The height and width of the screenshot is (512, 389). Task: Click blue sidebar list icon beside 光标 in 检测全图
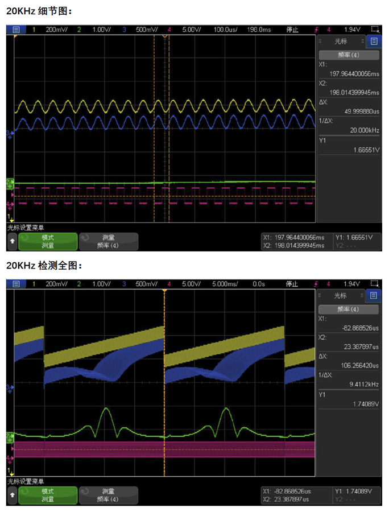(x=373, y=295)
